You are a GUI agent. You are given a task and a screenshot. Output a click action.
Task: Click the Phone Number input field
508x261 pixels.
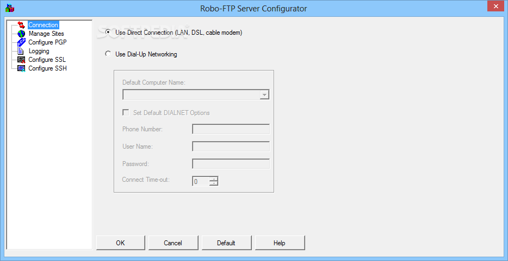(231, 129)
